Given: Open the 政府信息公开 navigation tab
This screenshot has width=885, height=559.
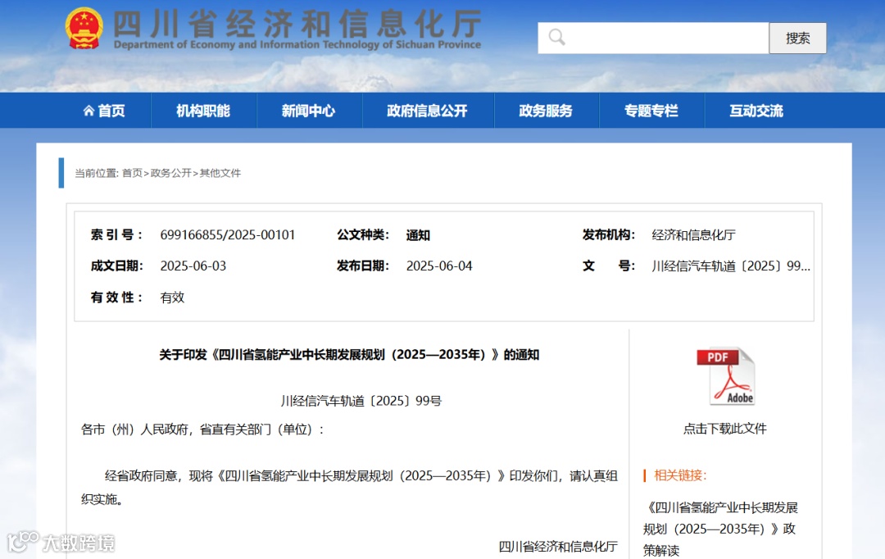Looking at the screenshot, I should pos(427,111).
